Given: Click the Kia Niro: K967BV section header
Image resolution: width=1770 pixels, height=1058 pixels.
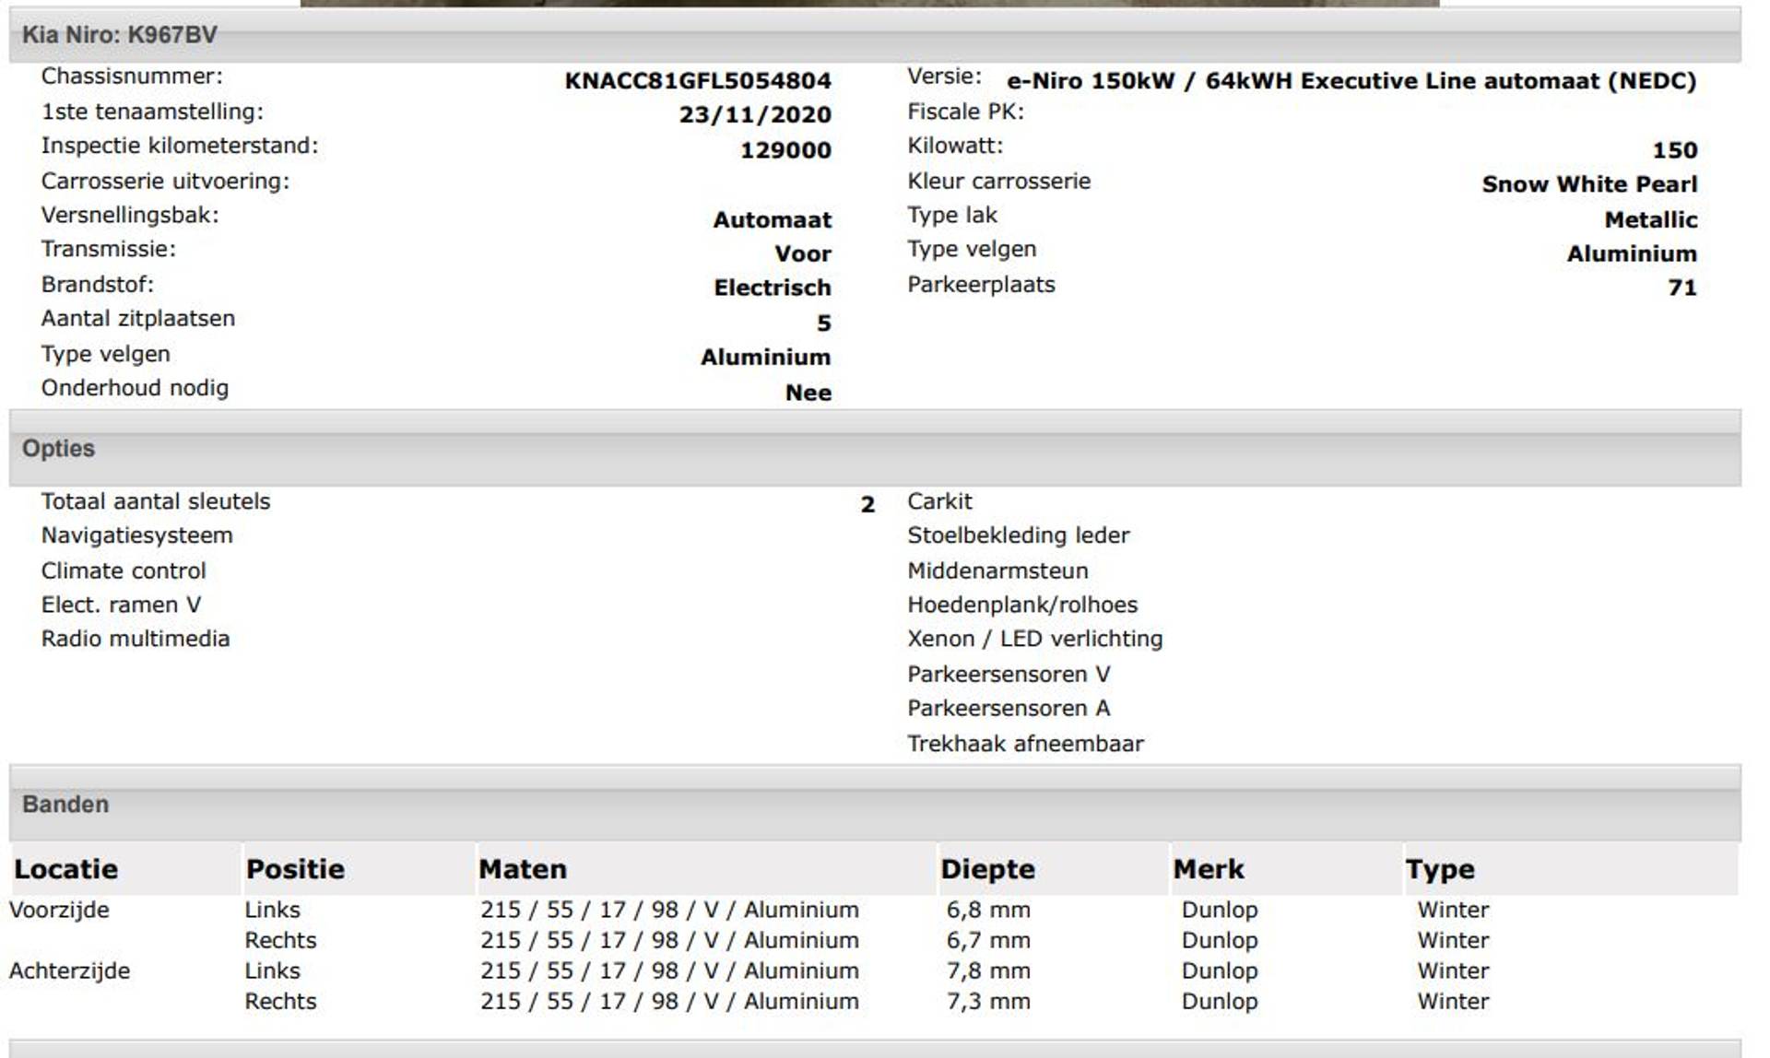Looking at the screenshot, I should 120,35.
